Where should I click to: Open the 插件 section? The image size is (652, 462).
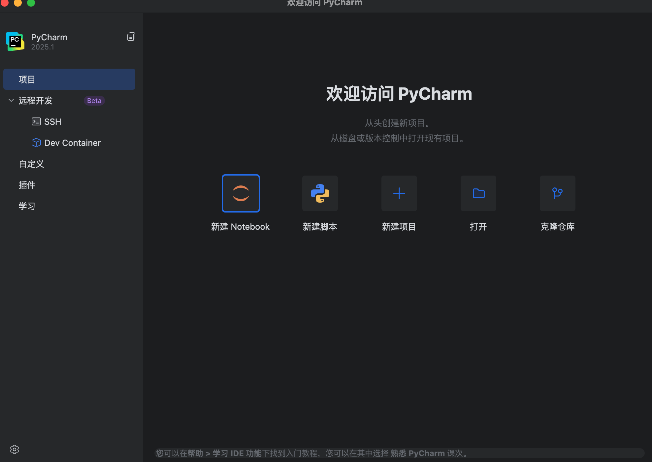tap(27, 185)
